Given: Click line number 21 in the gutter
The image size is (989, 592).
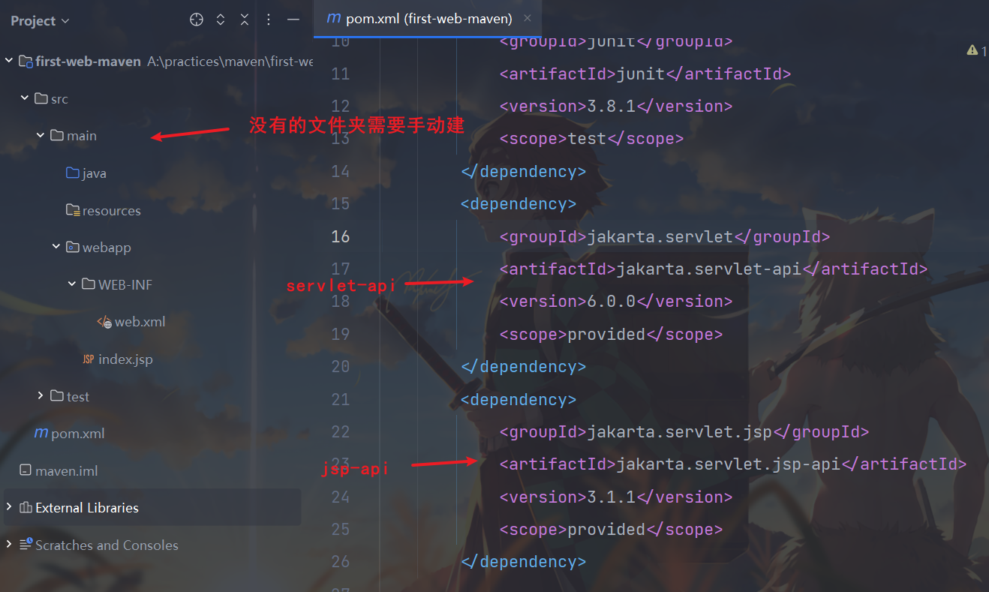Looking at the screenshot, I should (x=341, y=399).
